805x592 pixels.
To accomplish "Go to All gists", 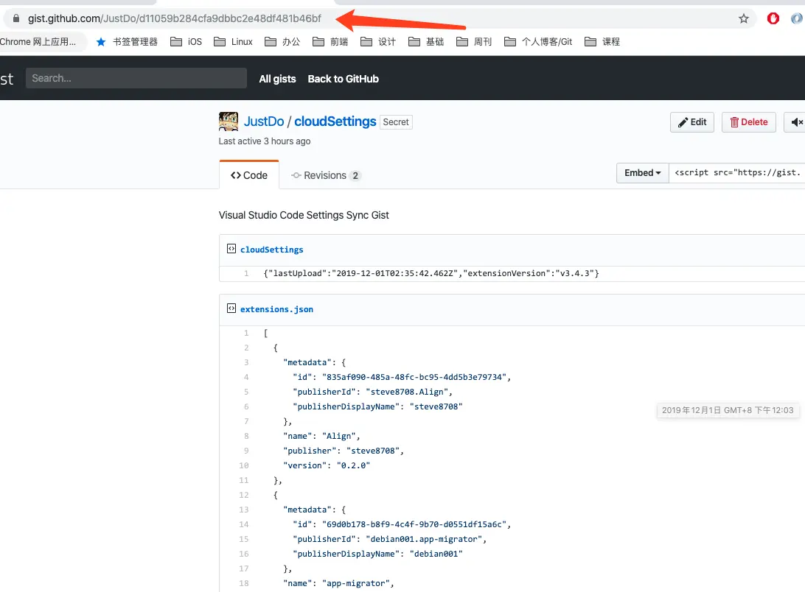I will [x=277, y=79].
